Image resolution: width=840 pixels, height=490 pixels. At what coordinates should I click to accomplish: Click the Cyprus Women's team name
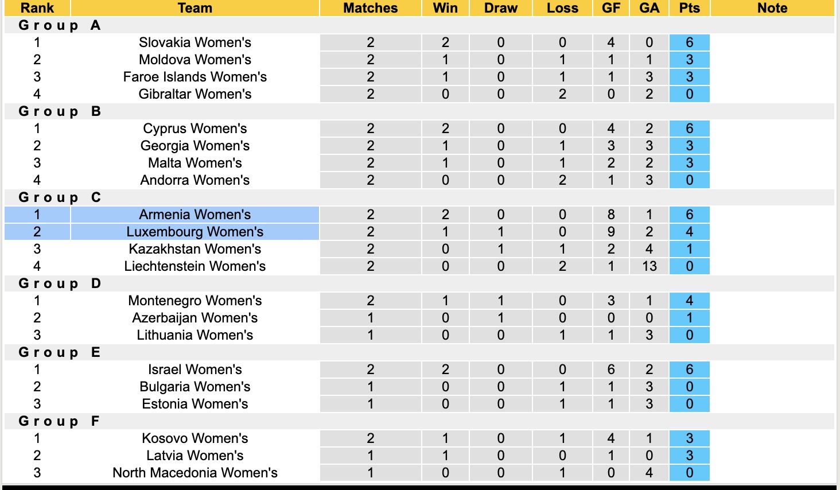click(x=195, y=129)
